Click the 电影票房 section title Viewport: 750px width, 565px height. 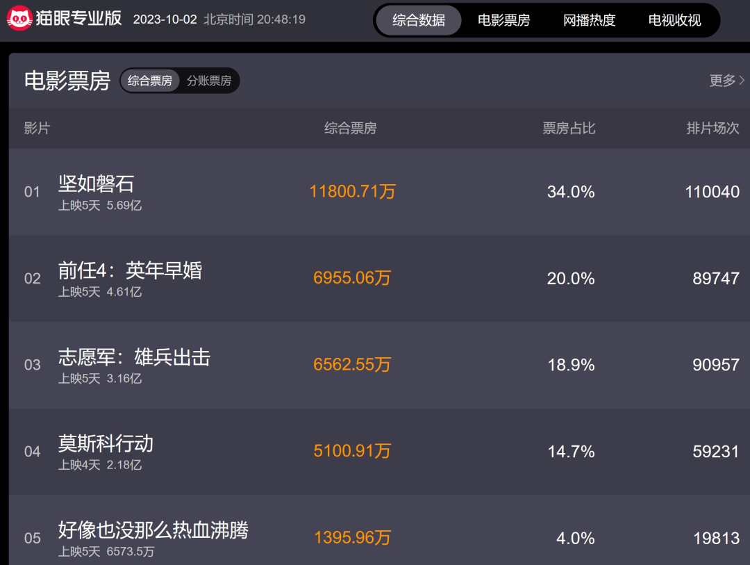[67, 81]
